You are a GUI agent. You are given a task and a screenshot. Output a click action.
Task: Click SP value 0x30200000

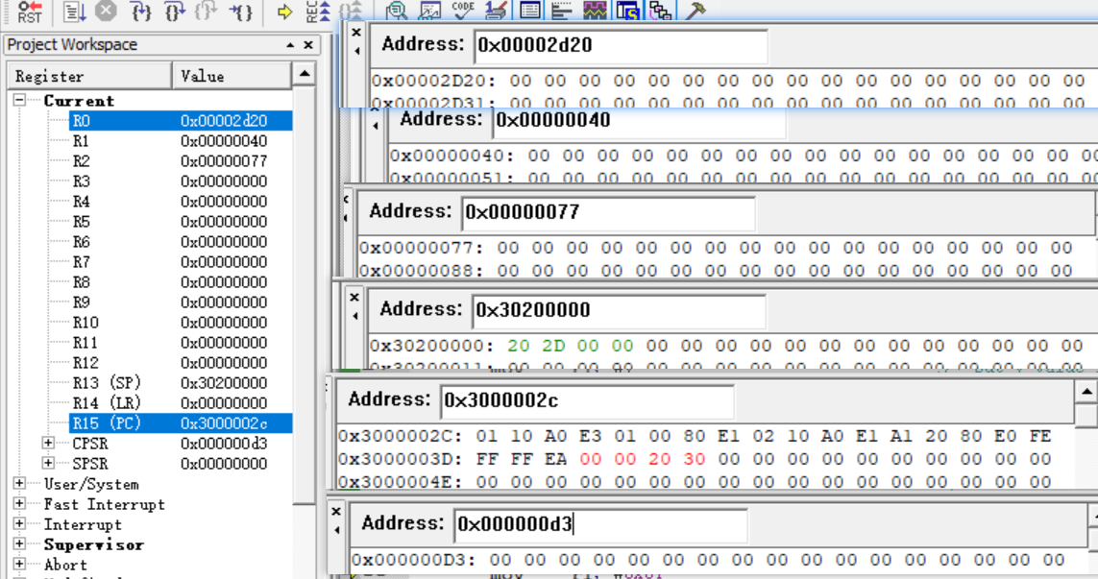tap(224, 383)
